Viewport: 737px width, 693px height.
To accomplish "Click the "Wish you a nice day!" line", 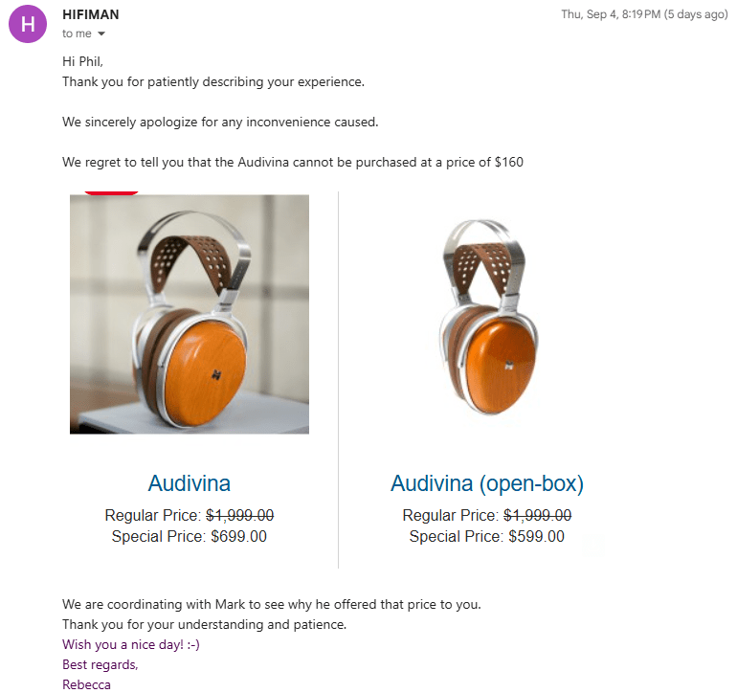I will [x=131, y=645].
